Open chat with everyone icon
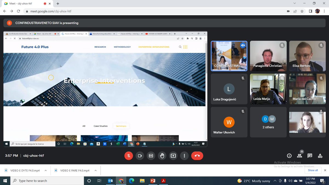The width and height of the screenshot is (329, 185). click(x=310, y=156)
